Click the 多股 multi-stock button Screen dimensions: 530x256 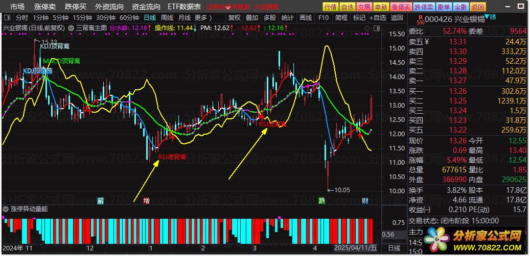tap(270, 18)
